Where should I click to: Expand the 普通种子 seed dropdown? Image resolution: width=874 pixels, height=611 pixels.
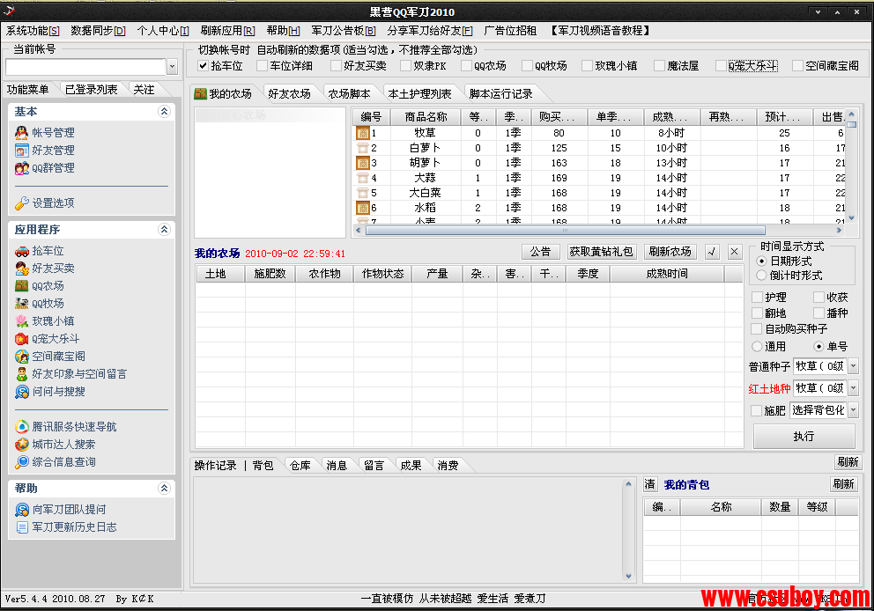[x=852, y=366]
